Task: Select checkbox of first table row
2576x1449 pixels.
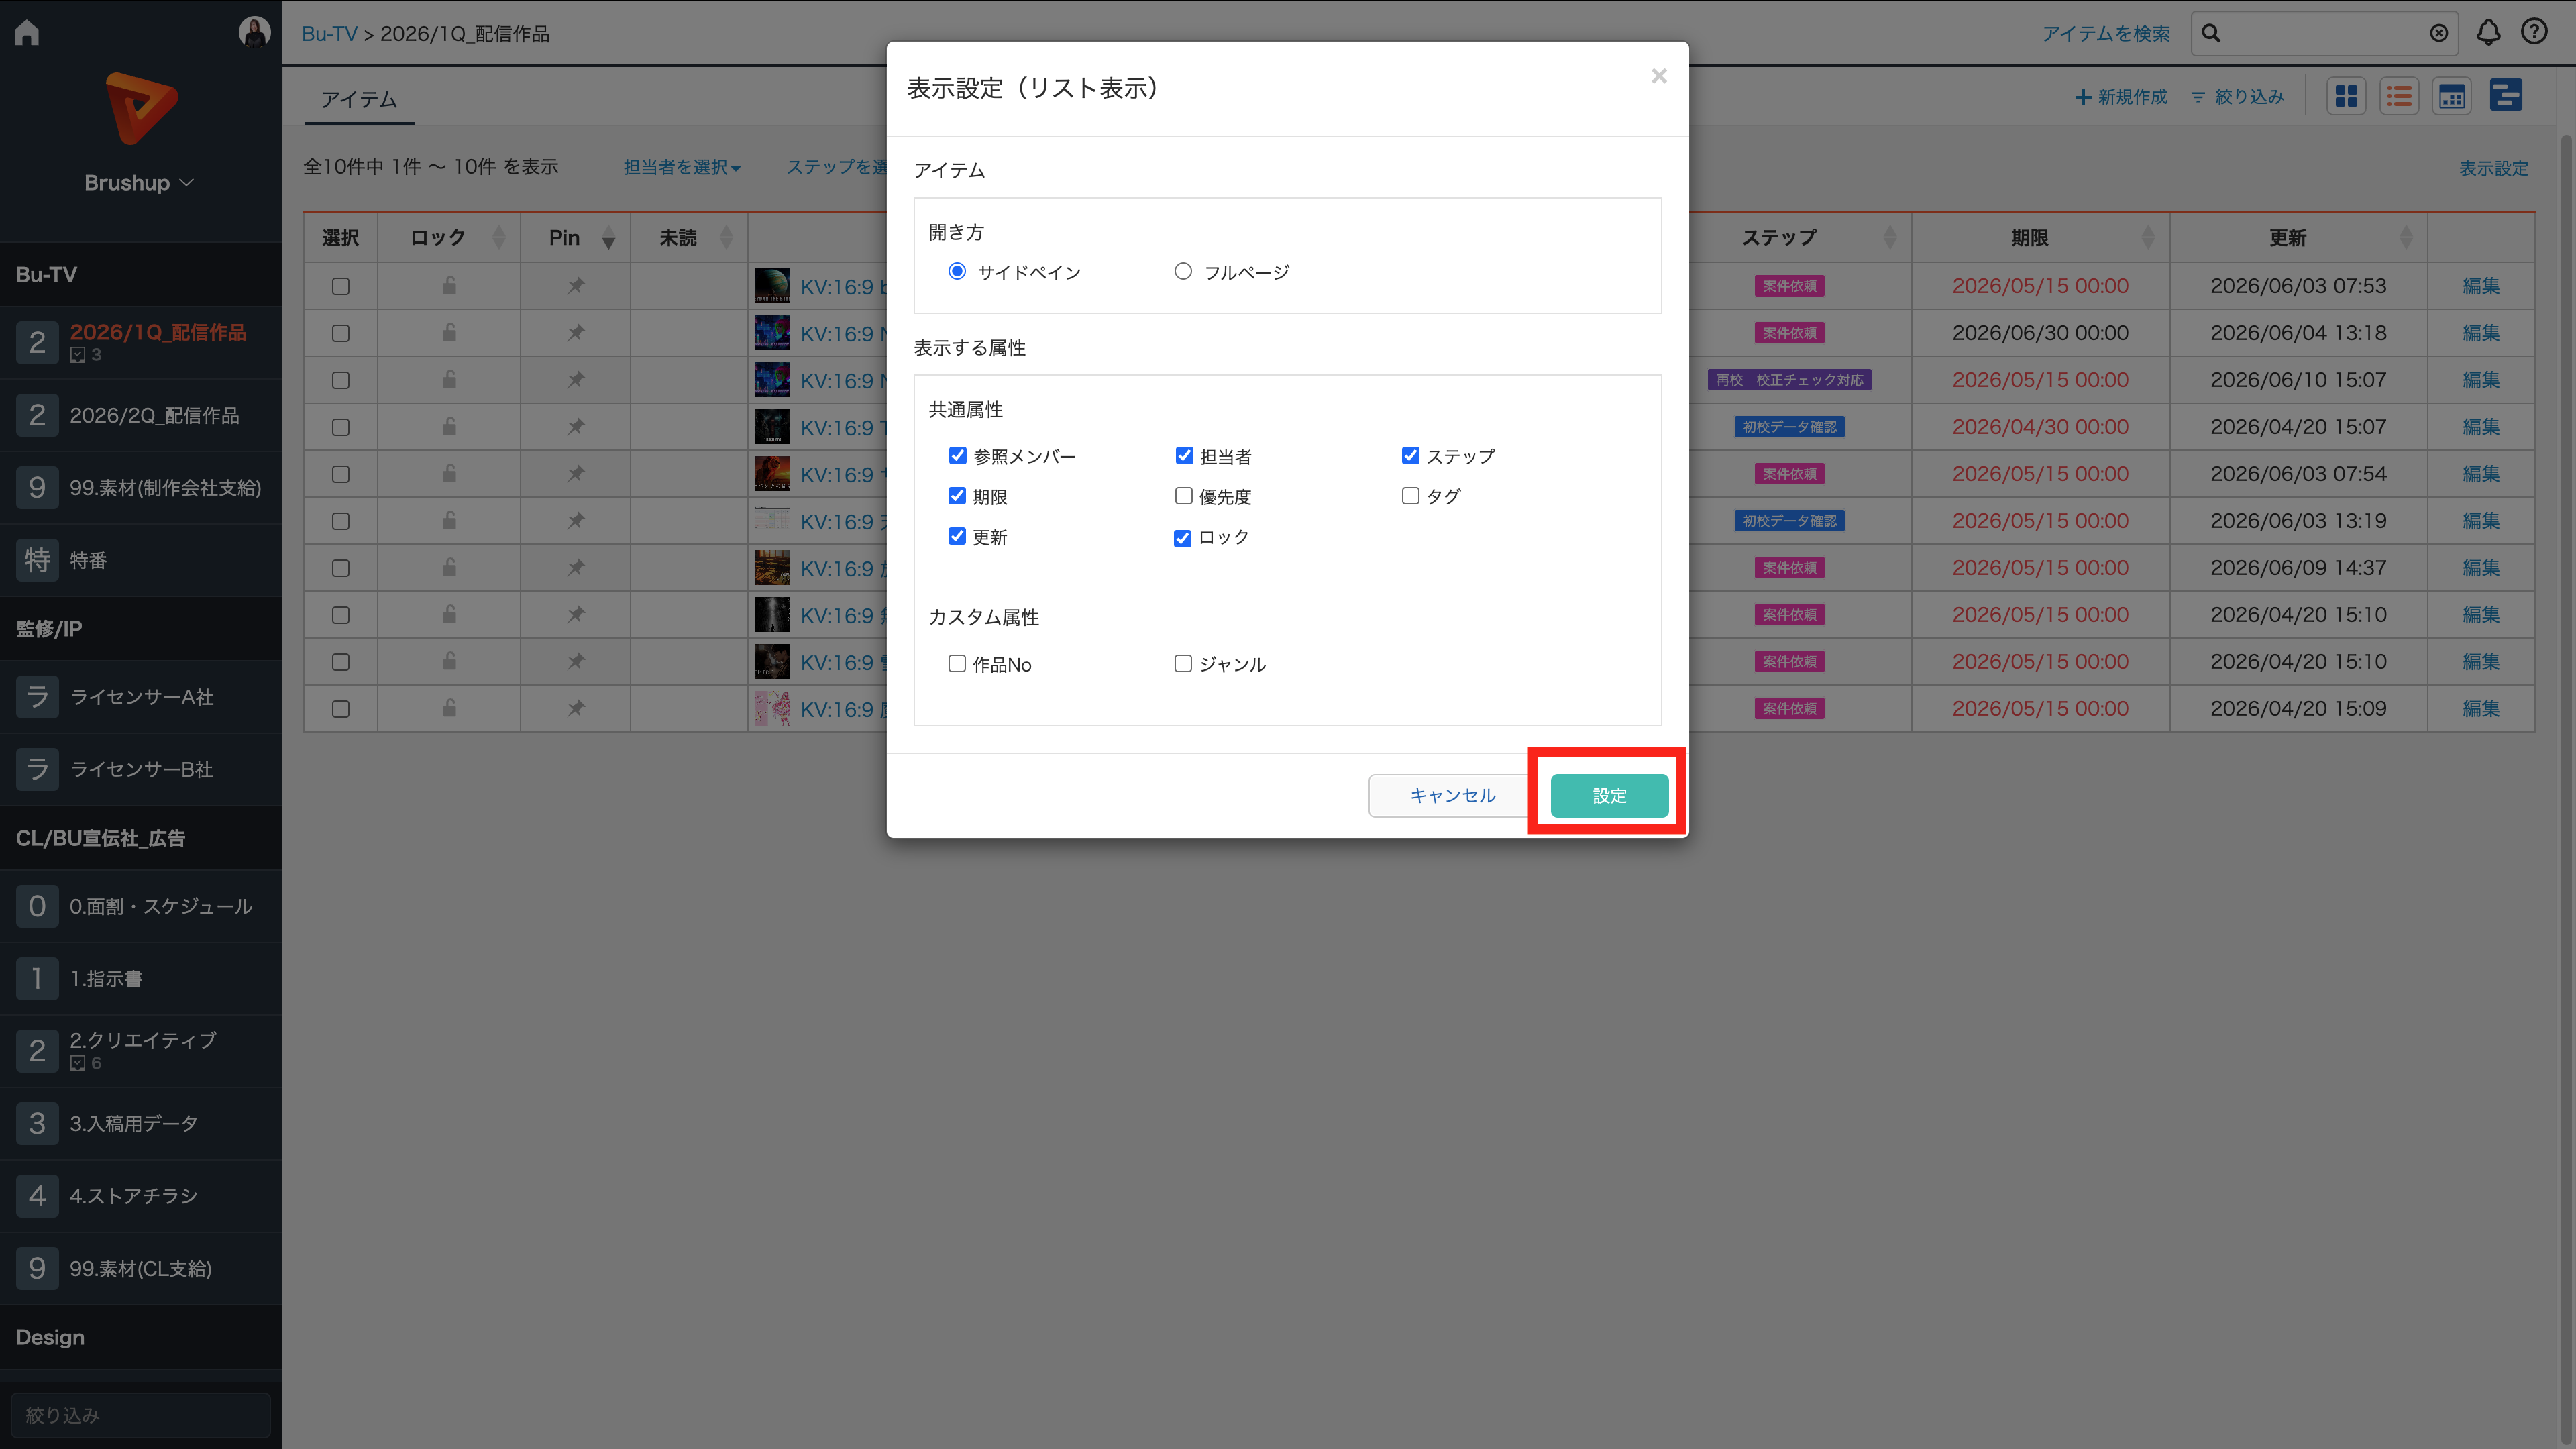Action: point(341,286)
